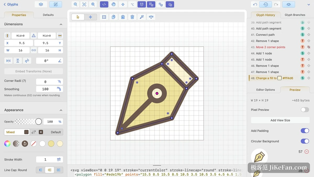Viewport: 314px width, 177px height.
Task: Select the hand pan tool
Action: point(113,4)
